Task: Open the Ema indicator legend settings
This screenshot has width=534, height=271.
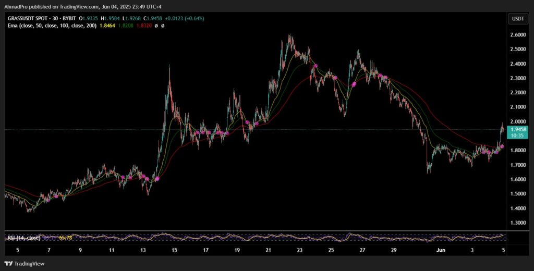Action: coord(52,26)
